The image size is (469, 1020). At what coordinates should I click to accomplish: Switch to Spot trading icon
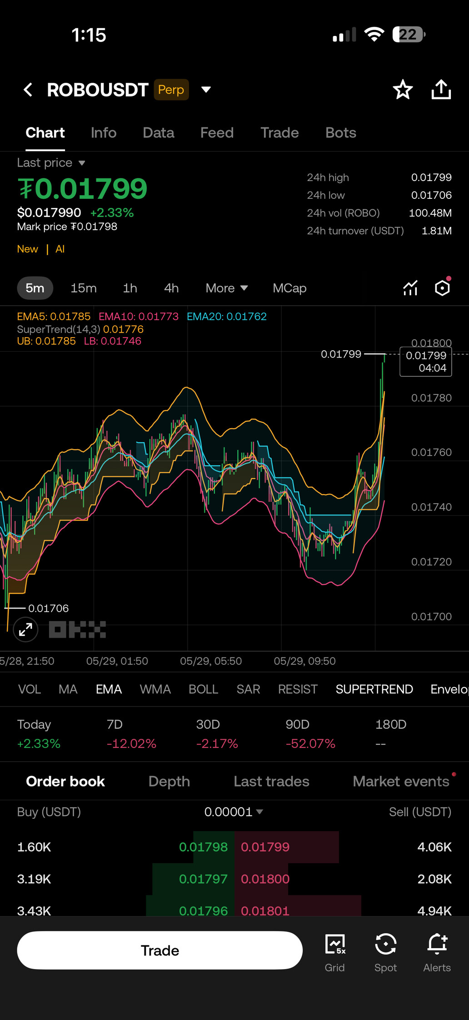point(385,952)
